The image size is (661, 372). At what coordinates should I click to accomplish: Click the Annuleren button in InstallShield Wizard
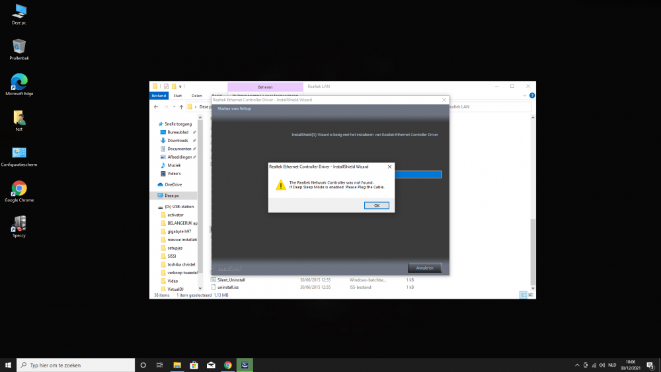pyautogui.click(x=424, y=268)
